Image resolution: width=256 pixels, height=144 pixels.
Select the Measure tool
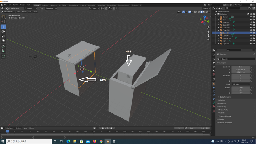coord(4,51)
